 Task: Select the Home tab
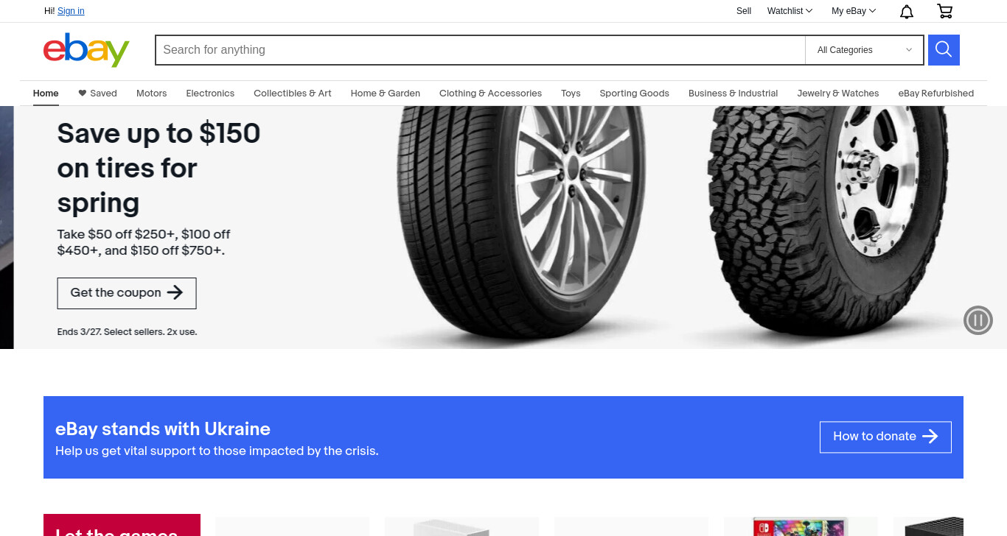[46, 94]
